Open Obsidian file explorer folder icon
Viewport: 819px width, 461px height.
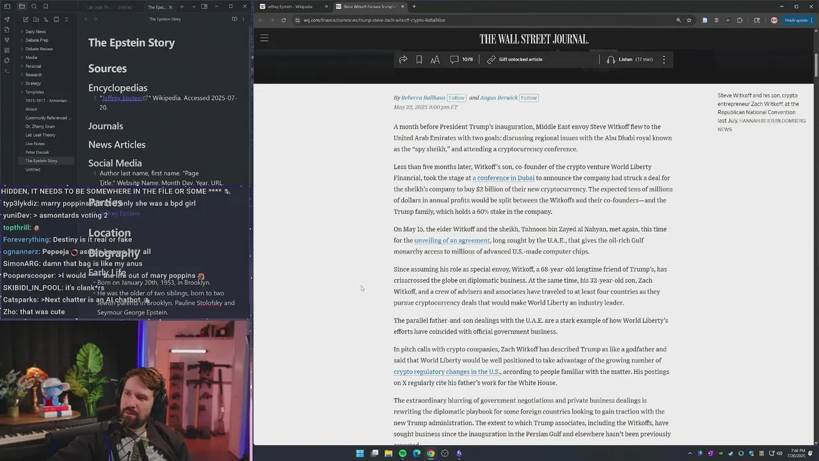click(22, 6)
